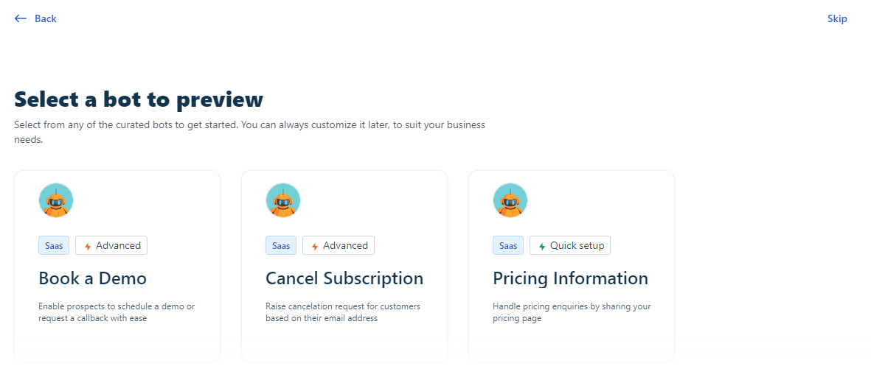871x380 pixels.
Task: Go Back to the previous step
Action: click(x=35, y=19)
